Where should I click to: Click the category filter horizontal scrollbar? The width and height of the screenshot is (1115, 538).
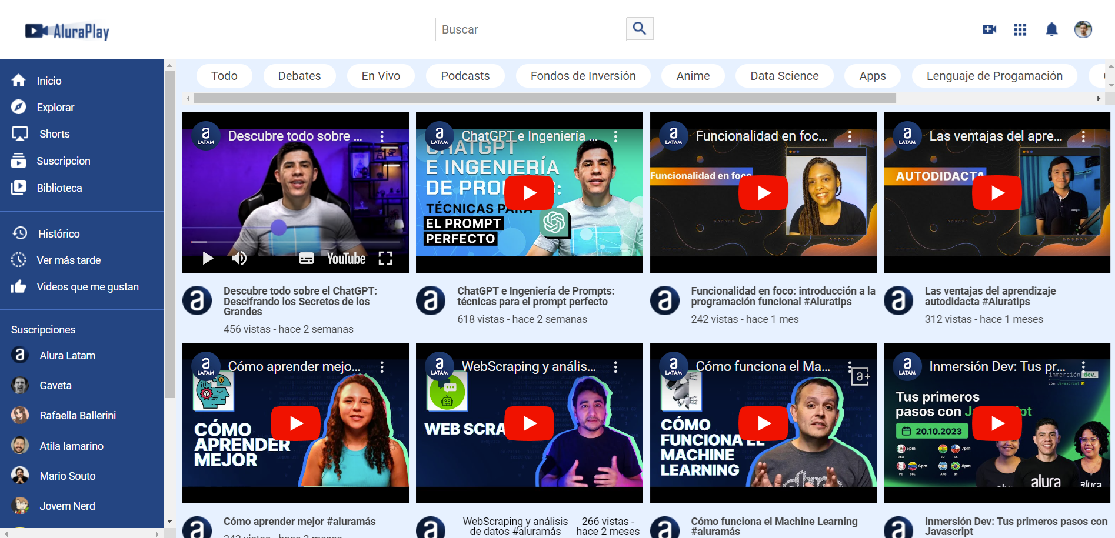point(545,98)
